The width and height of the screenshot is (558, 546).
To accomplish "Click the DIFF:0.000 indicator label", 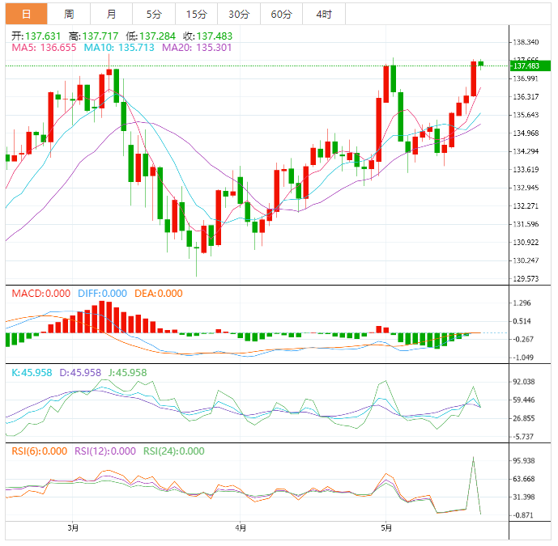I will 102,294.
